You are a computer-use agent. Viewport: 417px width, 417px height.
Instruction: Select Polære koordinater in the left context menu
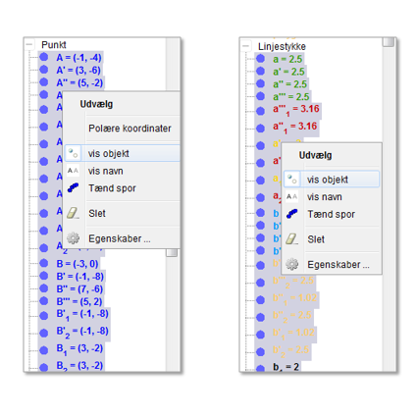point(130,129)
